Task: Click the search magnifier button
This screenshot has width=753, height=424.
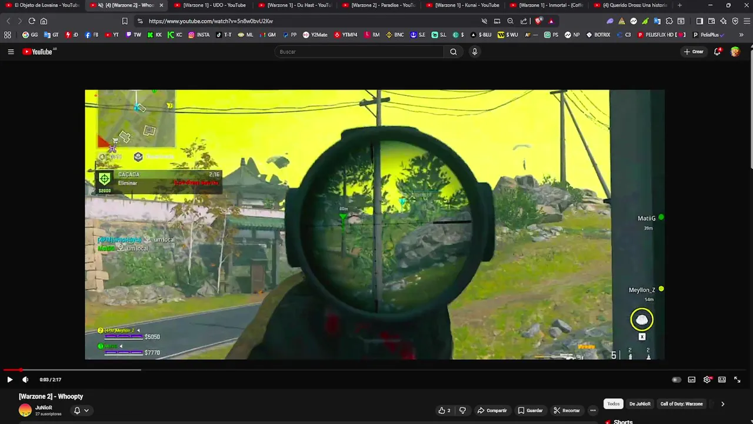Action: 453,52
